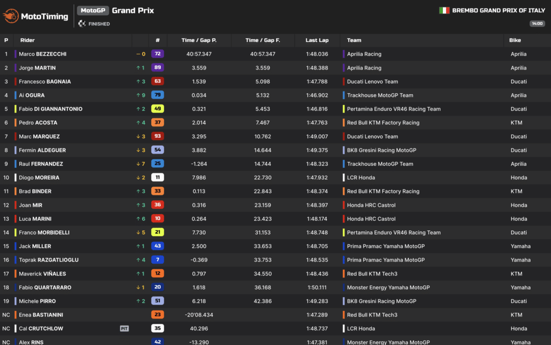
Task: Click Morbidelli's position change down 5
Action: pos(140,233)
